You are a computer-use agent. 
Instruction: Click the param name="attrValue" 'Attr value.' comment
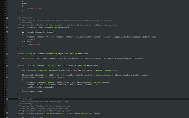(44, 111)
